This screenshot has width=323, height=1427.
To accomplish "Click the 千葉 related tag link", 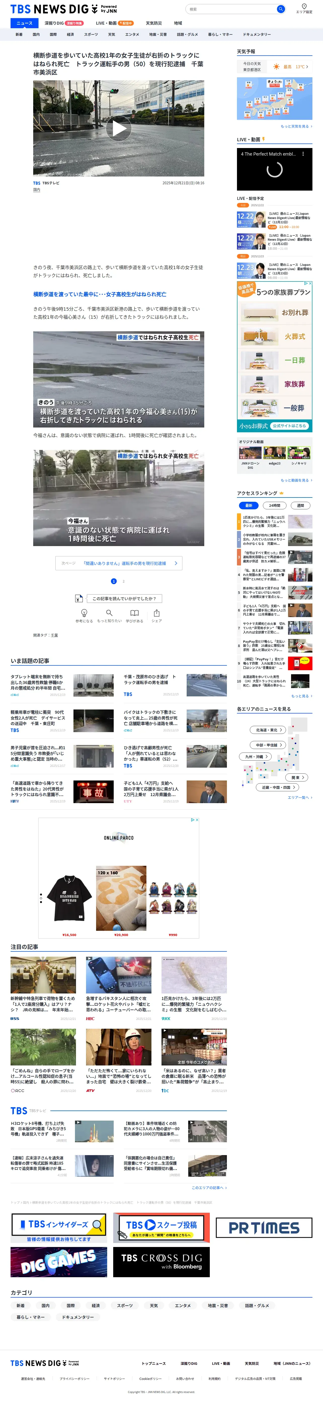I will [x=54, y=635].
